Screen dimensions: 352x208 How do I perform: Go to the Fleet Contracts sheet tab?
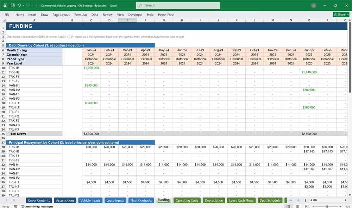(141, 200)
